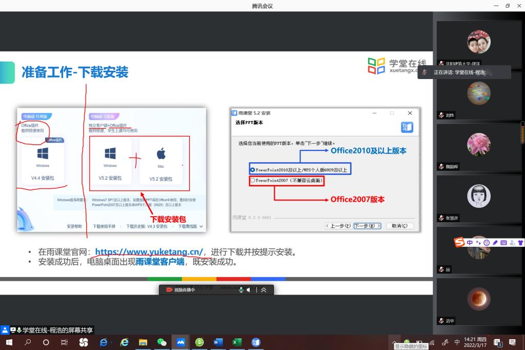The height and width of the screenshot is (350, 525).
Task: Open Word from the taskbar
Action: (218, 342)
